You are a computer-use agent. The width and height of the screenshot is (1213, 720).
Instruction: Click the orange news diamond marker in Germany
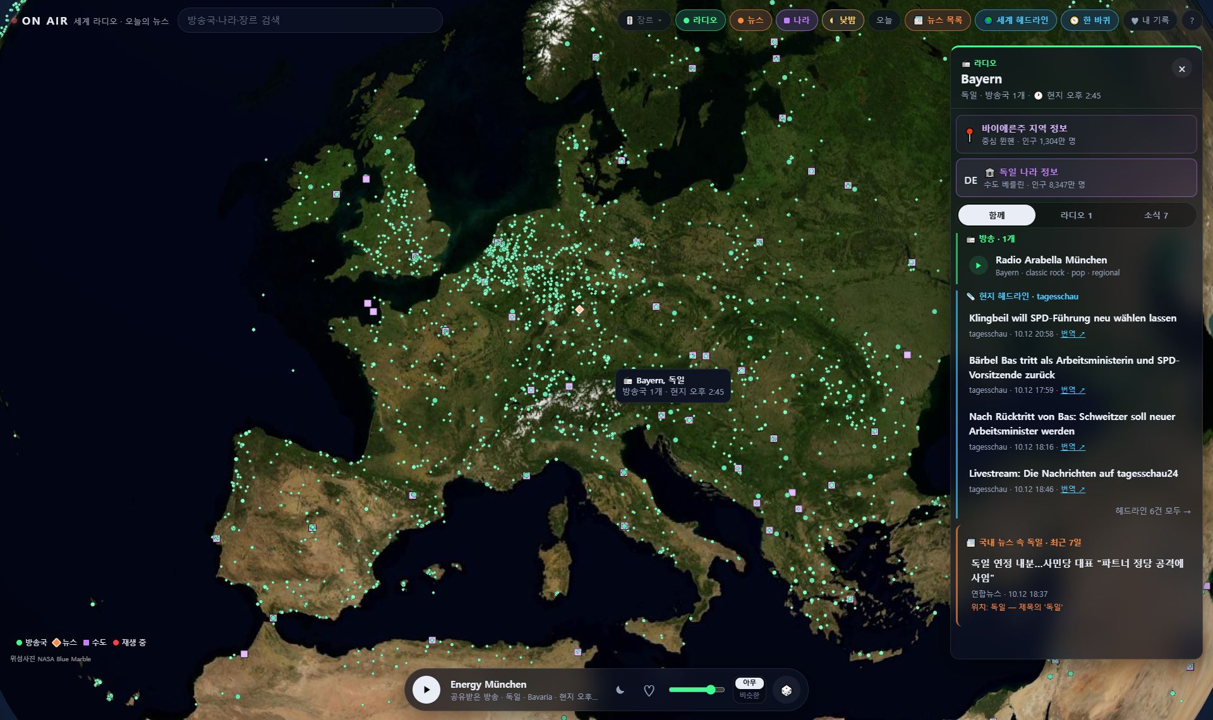(x=579, y=309)
